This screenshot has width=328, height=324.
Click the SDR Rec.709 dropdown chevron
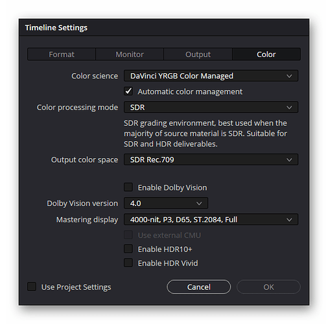click(x=289, y=160)
